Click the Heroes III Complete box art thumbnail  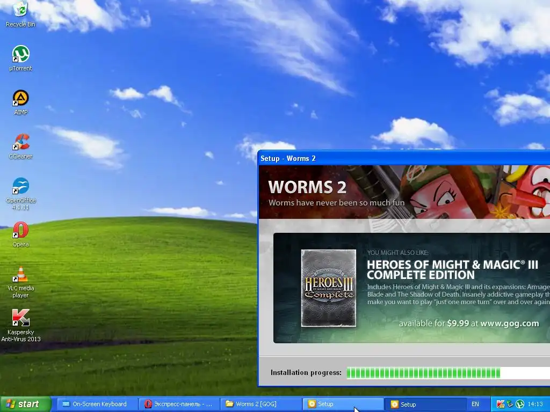click(x=329, y=288)
